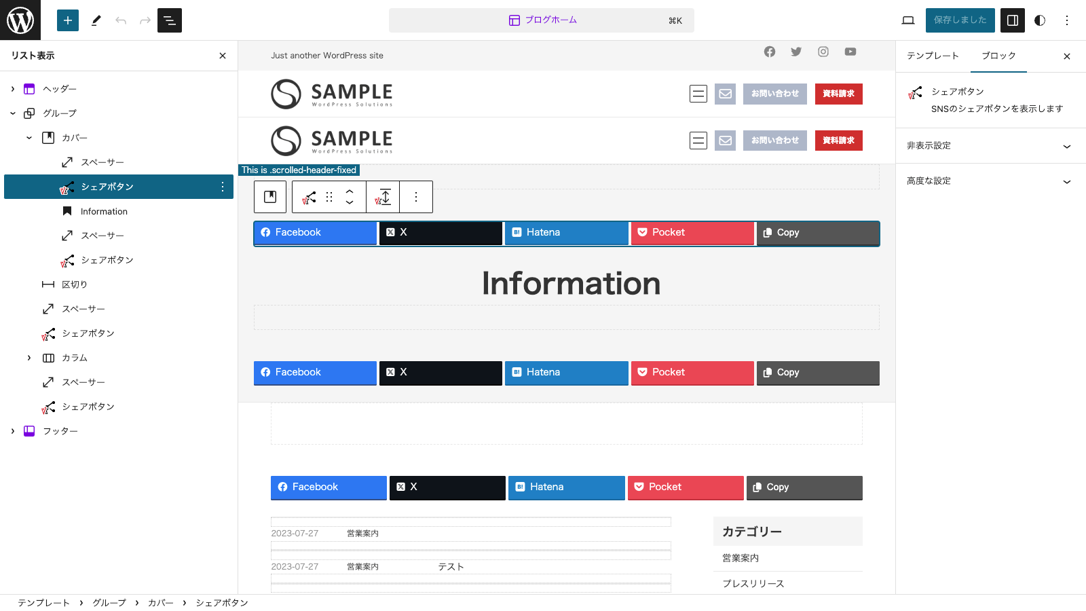Click the Twitter icon in top bar

796,52
